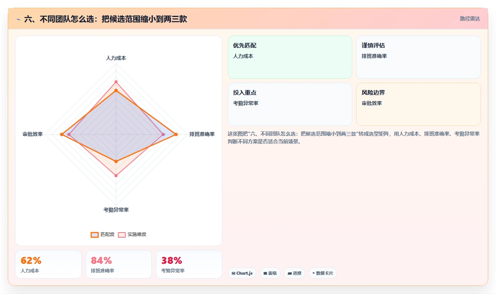Click the Chart.js chip icon

pos(233,273)
